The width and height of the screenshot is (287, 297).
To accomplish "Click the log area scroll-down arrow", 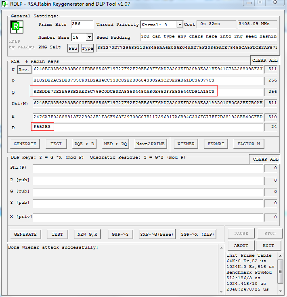I will pyautogui.click(x=221, y=292).
